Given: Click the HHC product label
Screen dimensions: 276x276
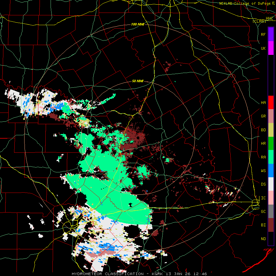Looking at the screenshot, I should pyautogui.click(x=269, y=18).
